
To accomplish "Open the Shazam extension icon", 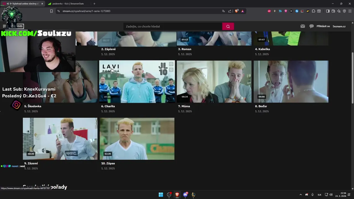I will (297, 11).
